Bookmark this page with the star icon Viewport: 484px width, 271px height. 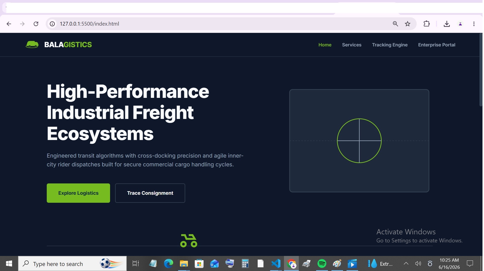[408, 24]
